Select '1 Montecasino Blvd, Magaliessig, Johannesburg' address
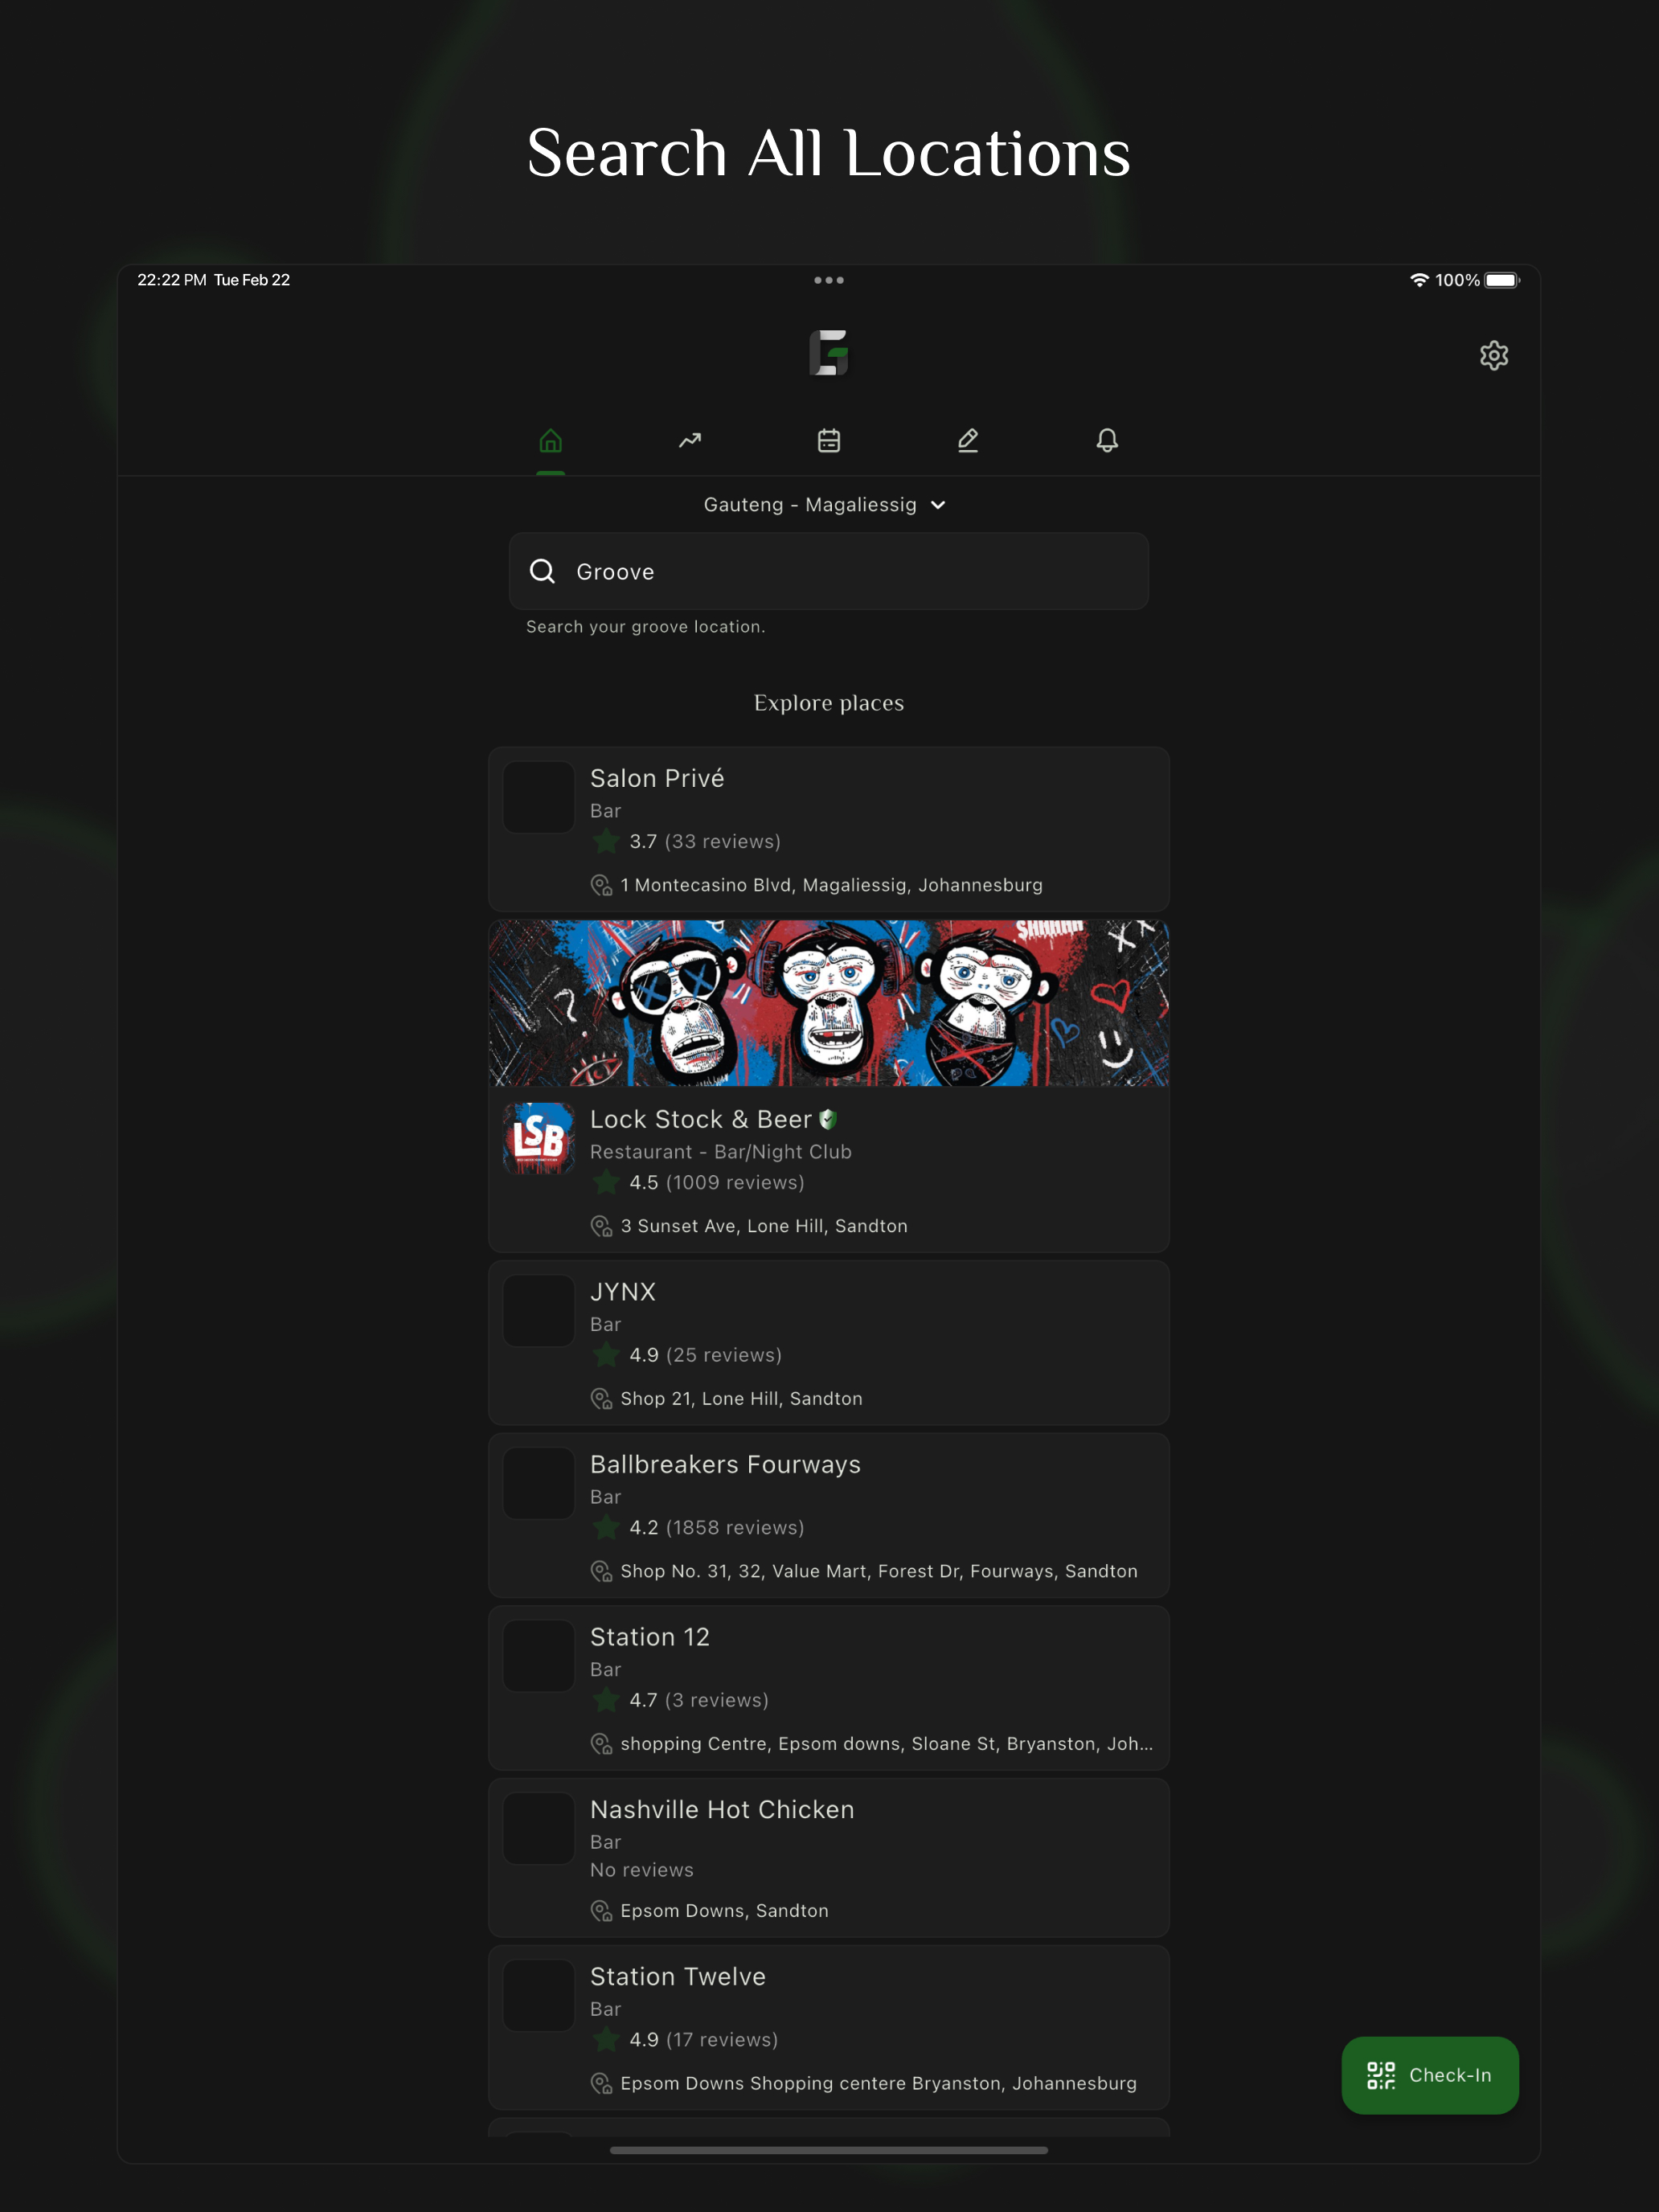Viewport: 1659px width, 2212px height. 831,885
